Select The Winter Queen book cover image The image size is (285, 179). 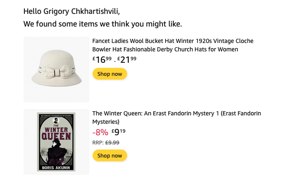click(x=56, y=142)
